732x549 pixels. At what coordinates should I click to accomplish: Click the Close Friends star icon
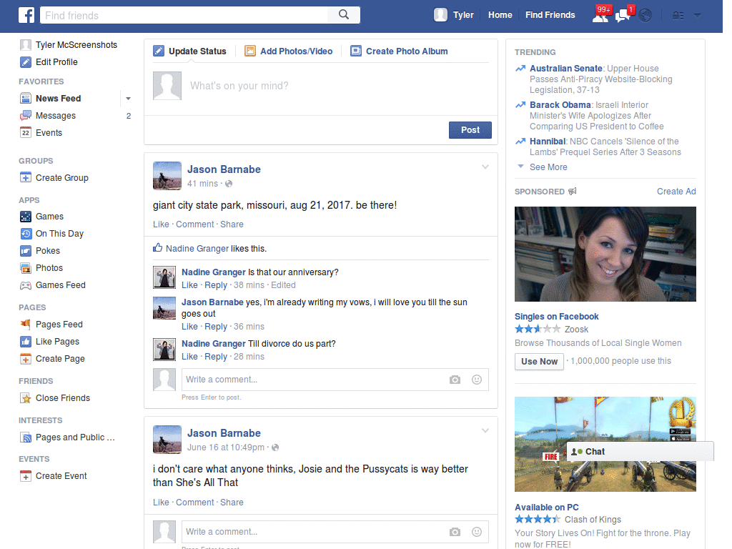click(x=26, y=398)
